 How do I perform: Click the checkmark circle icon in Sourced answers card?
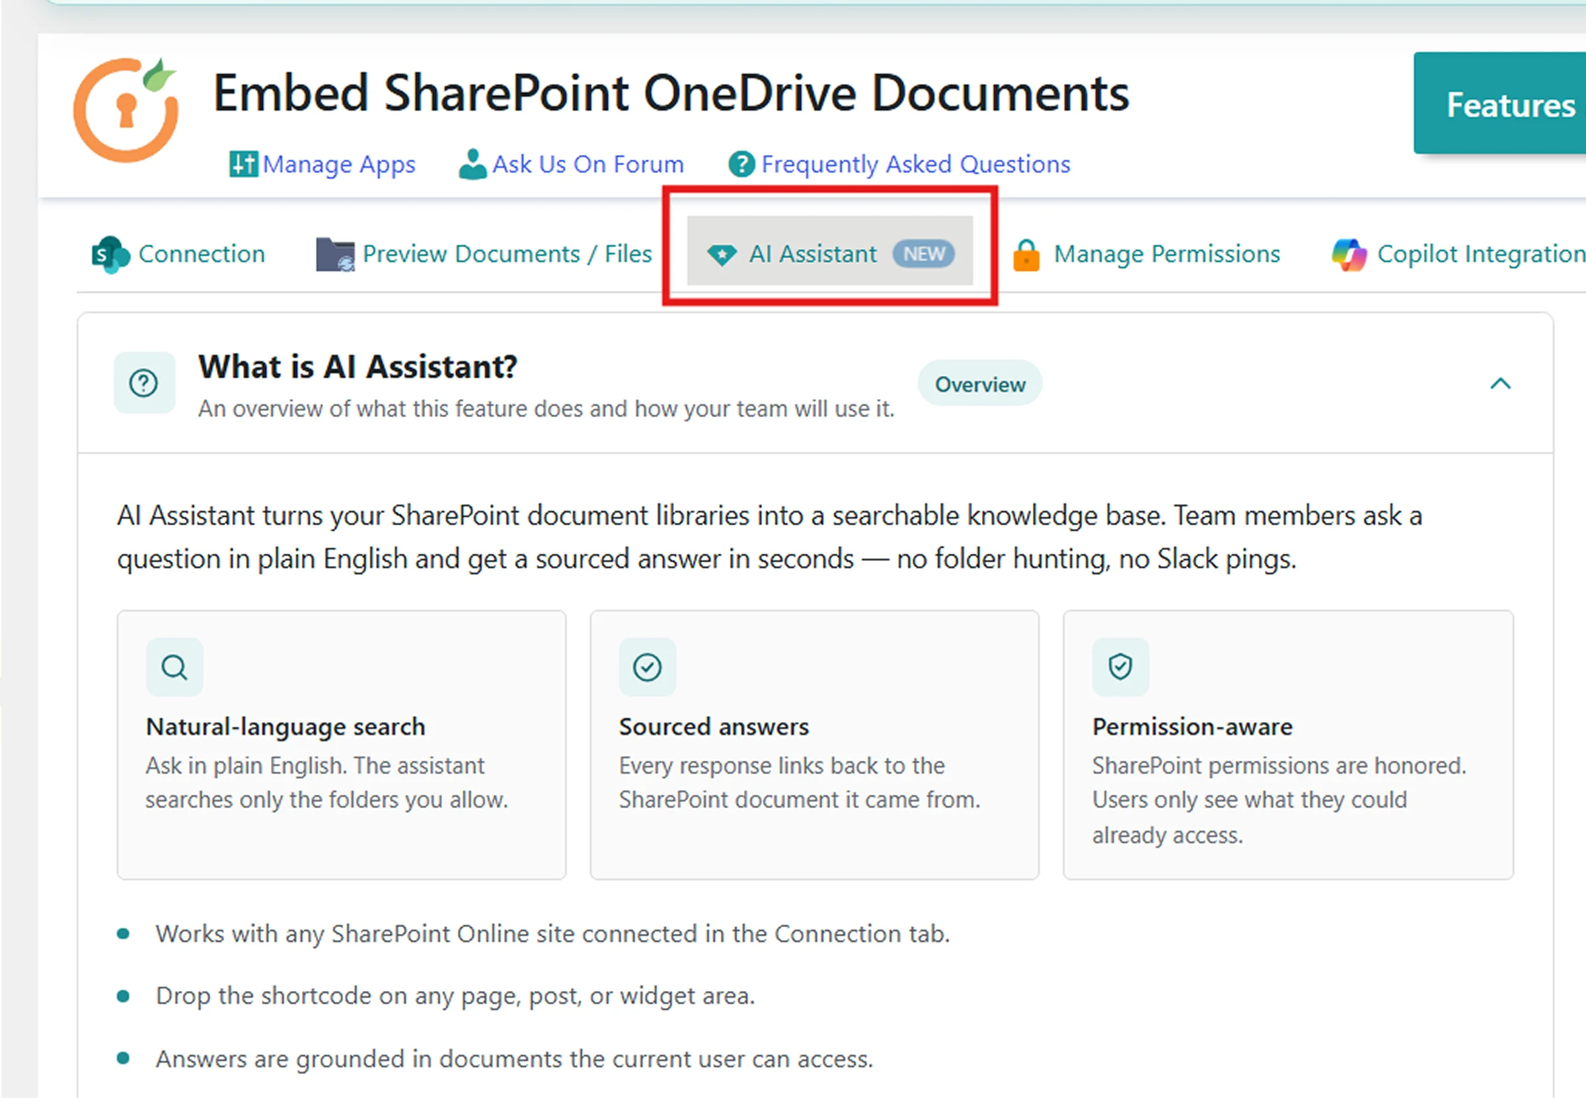(647, 667)
